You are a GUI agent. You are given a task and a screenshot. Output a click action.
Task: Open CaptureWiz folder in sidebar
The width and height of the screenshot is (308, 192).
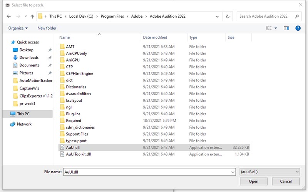[29, 88]
